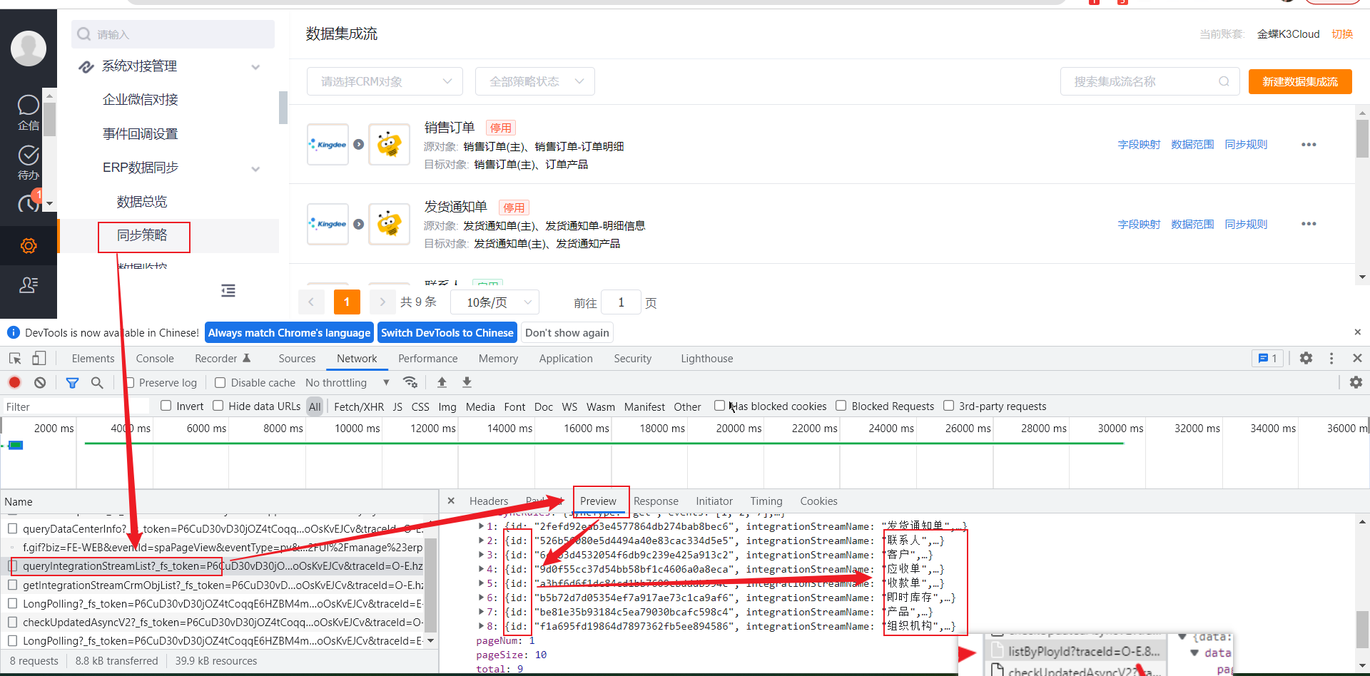Open the 全部策略状态 dropdown
The image size is (1370, 676).
coord(535,81)
